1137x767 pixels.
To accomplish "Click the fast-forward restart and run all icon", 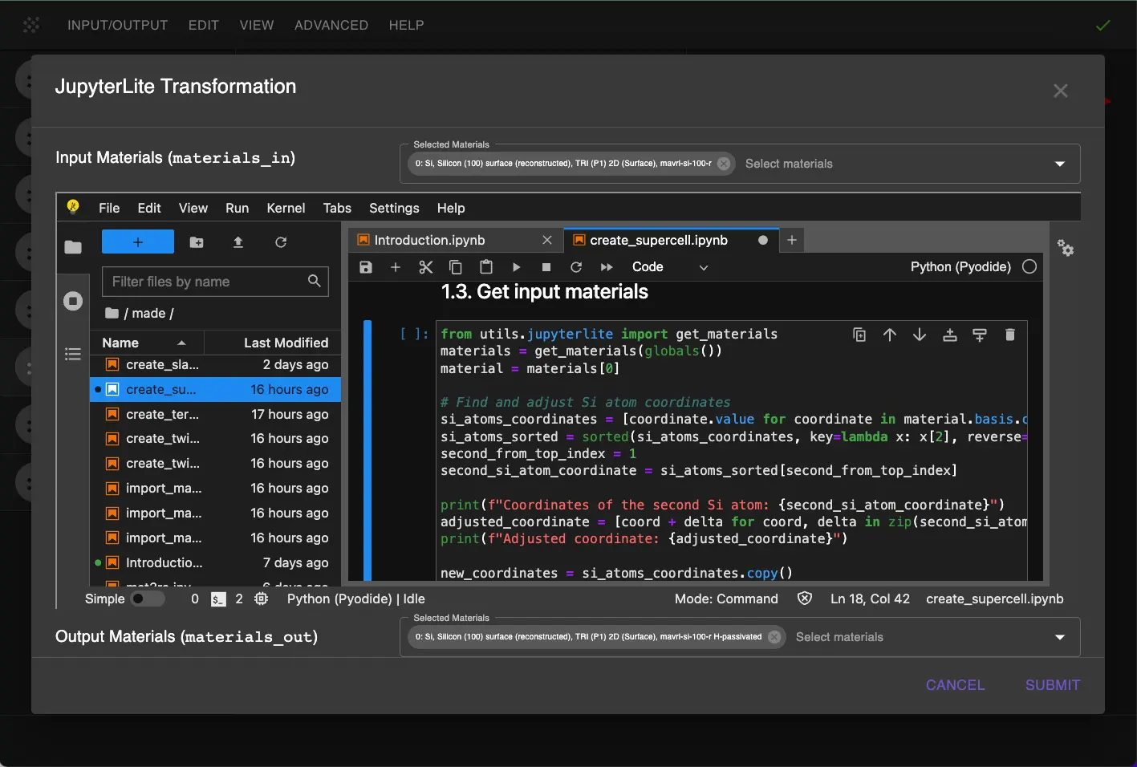I will point(607,267).
